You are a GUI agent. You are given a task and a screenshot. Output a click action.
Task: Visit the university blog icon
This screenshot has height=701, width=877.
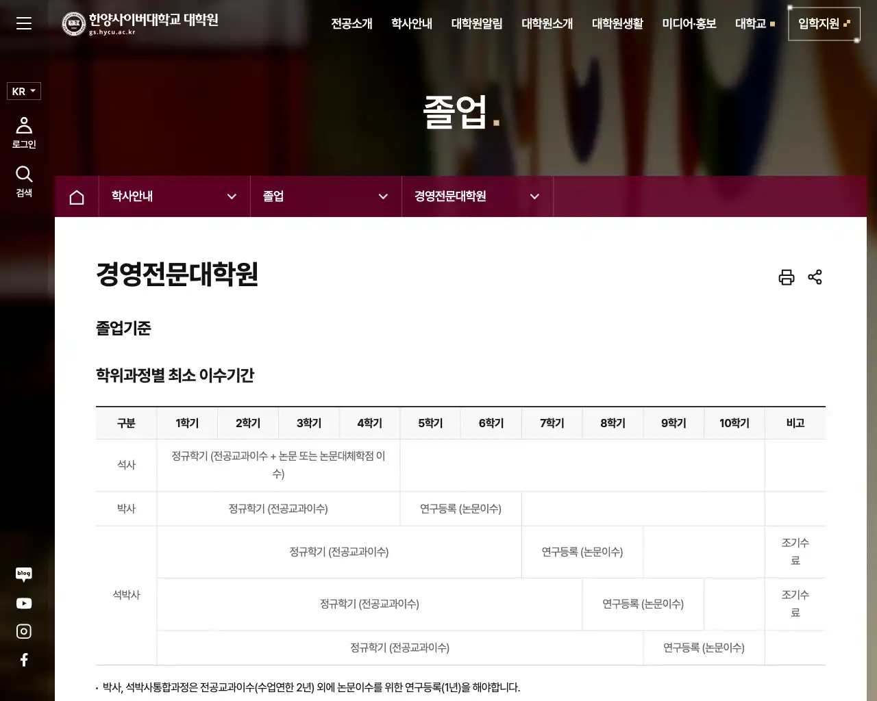pos(24,574)
